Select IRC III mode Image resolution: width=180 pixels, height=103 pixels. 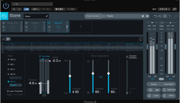coord(11,74)
